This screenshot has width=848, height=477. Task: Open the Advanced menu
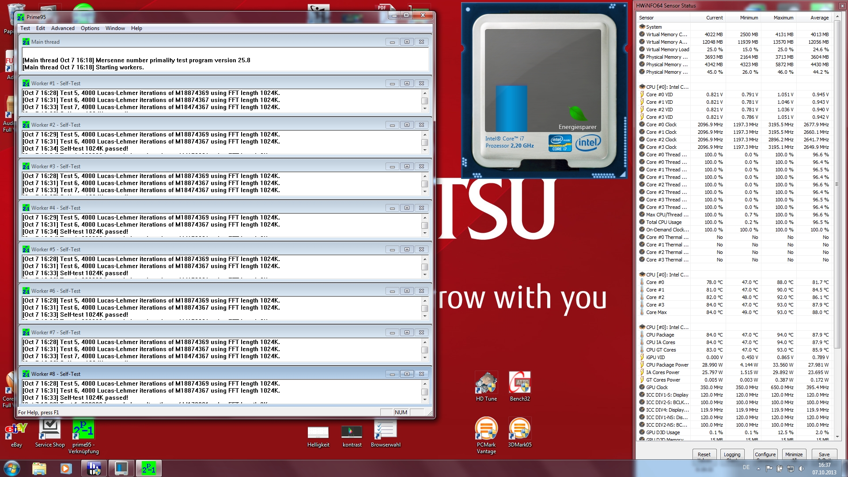tap(63, 28)
